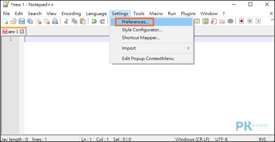
Task: Choose Preferences... from Settings menu
Action: point(152,22)
